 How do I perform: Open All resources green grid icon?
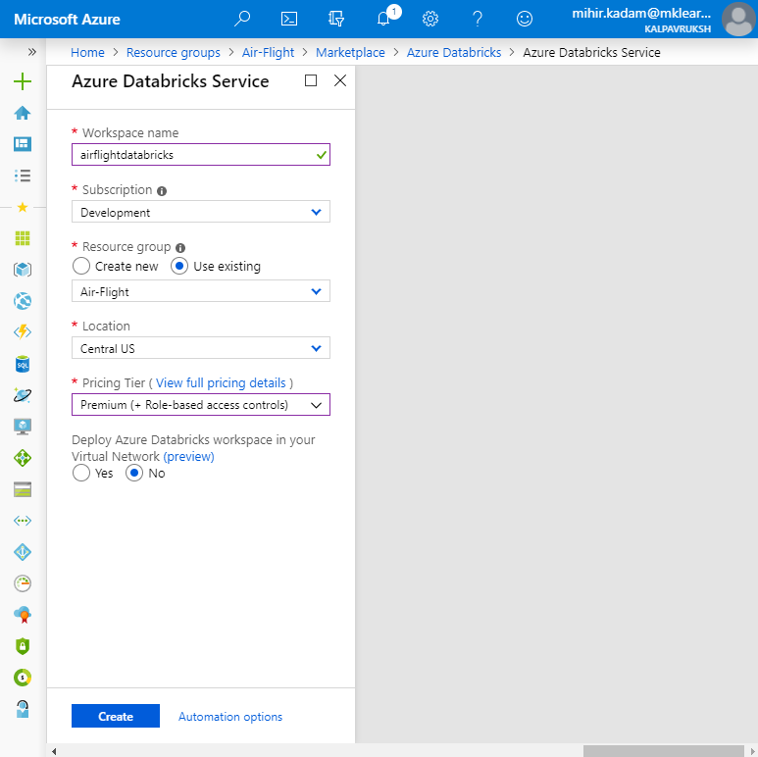[23, 238]
